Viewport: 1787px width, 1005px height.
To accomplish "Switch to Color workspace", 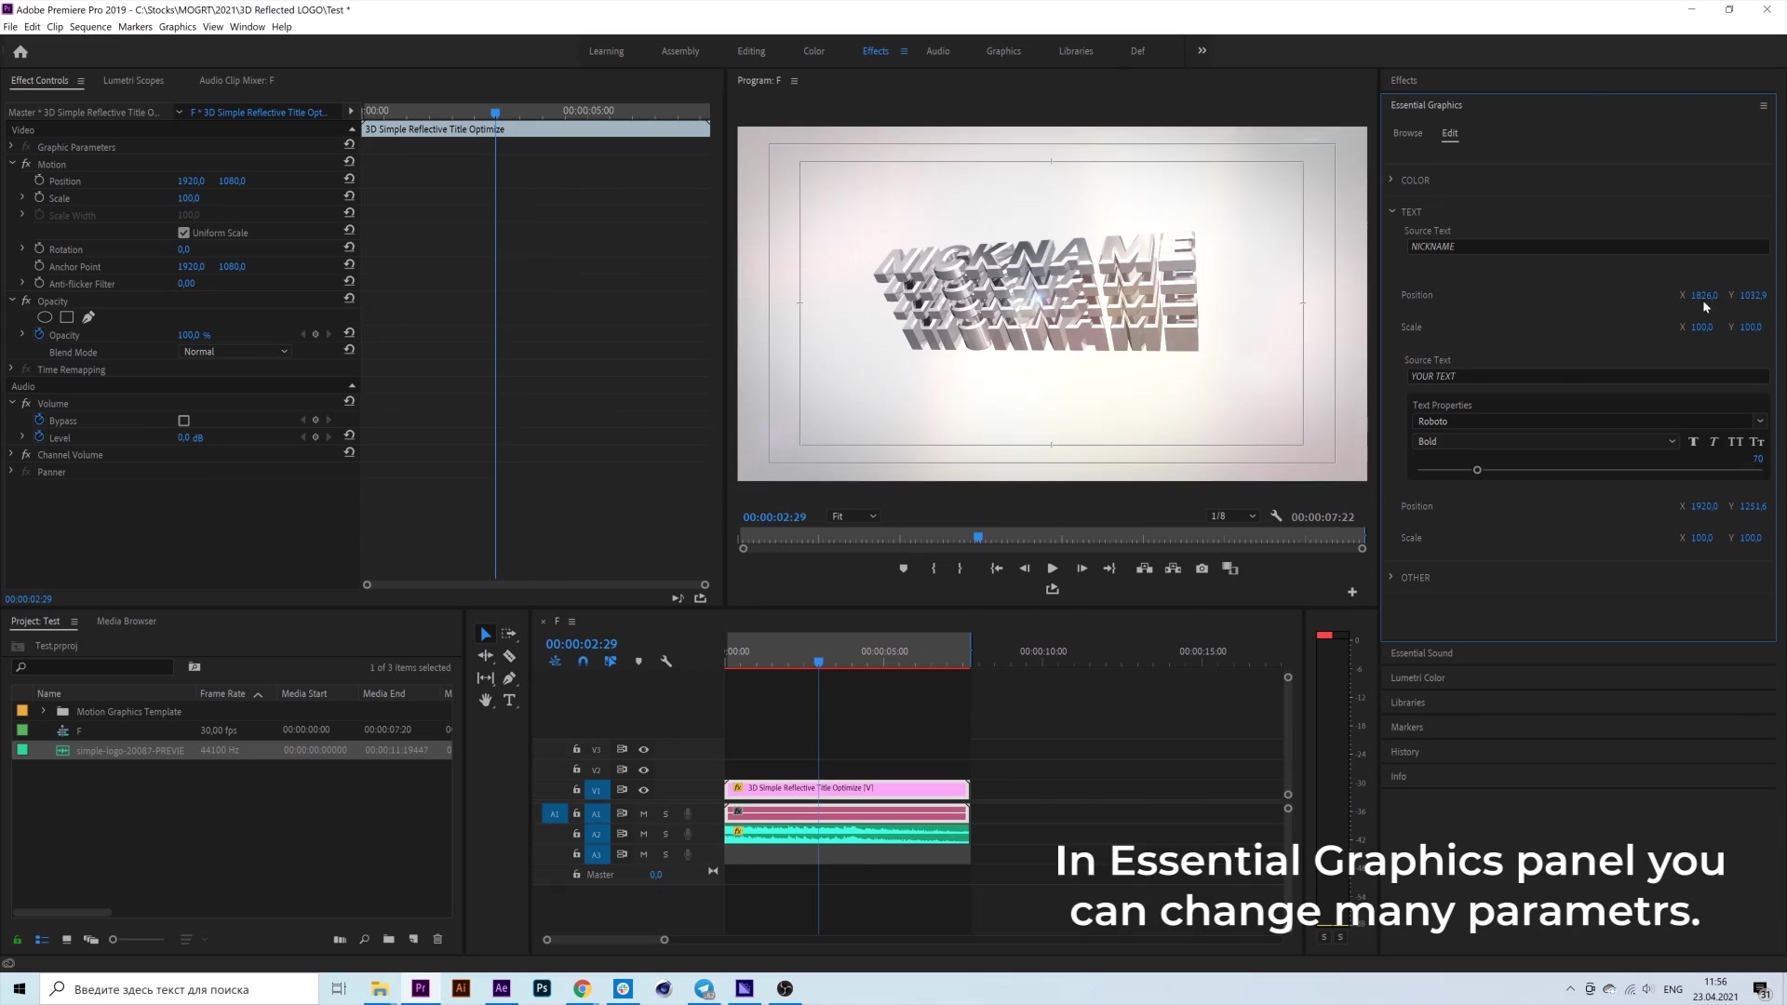I will (813, 51).
